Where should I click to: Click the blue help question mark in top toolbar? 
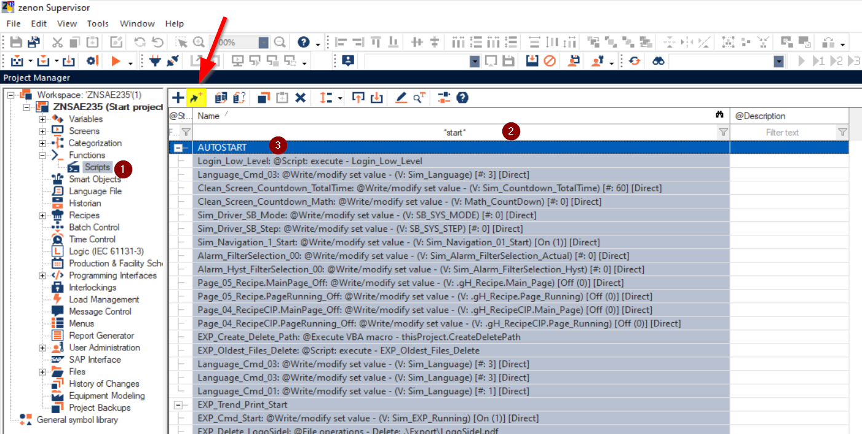(x=303, y=42)
